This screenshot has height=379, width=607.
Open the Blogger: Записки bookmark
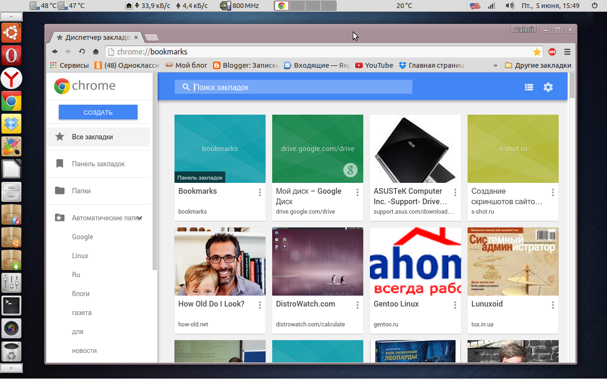tap(246, 65)
